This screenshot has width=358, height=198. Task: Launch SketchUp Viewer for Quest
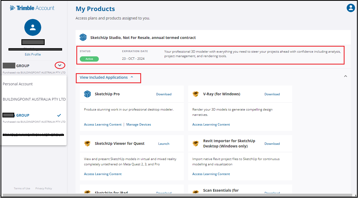click(x=164, y=143)
